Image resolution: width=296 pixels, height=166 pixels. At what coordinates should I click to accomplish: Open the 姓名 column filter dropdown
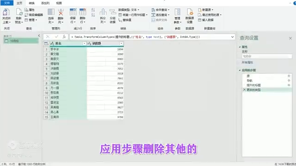pyautogui.click(x=84, y=43)
